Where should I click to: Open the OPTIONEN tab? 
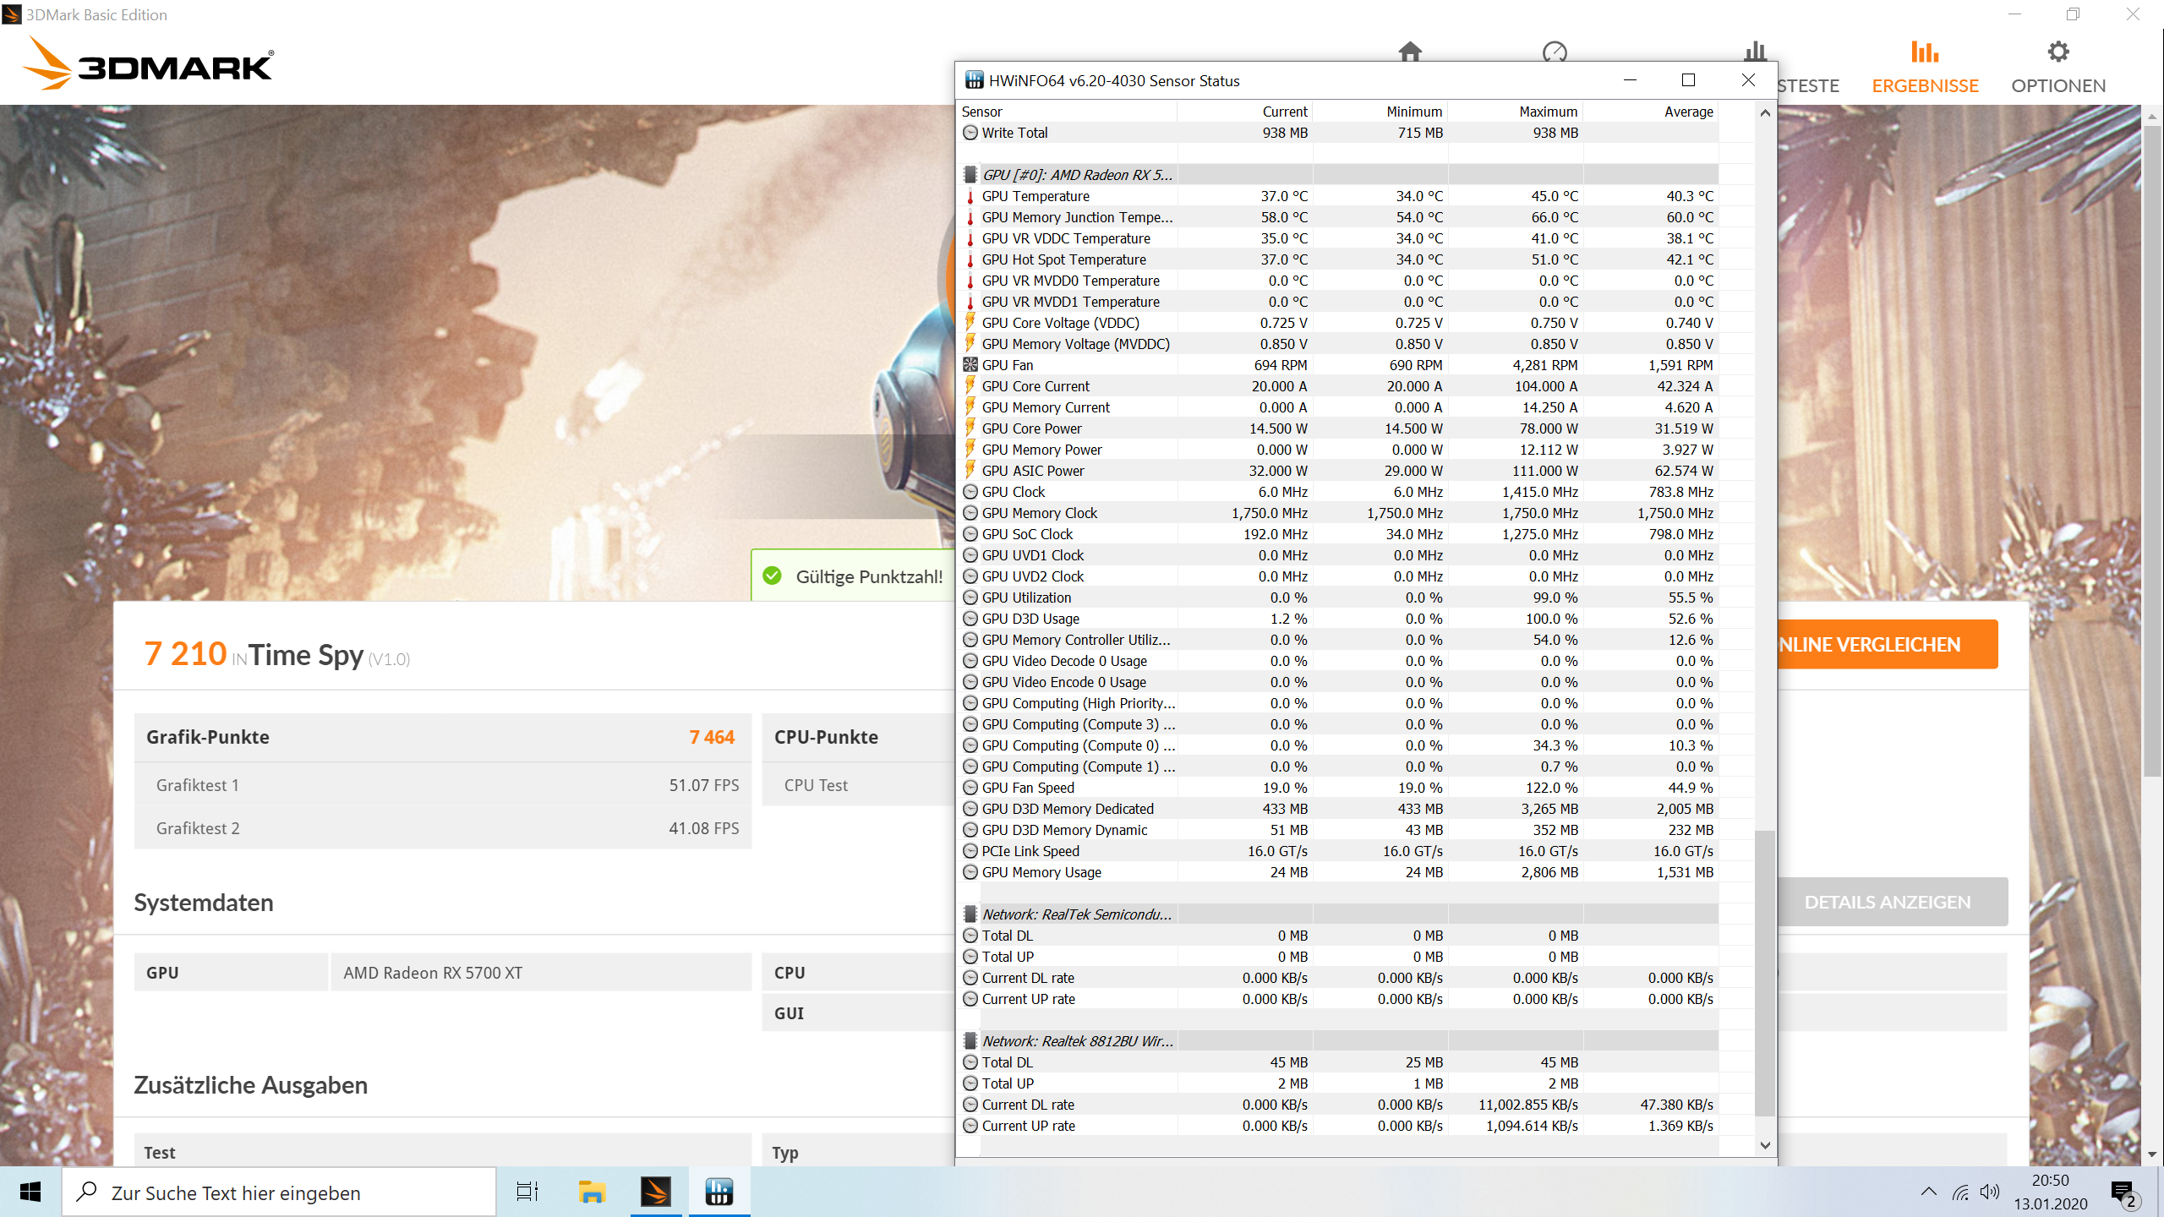(x=2058, y=85)
